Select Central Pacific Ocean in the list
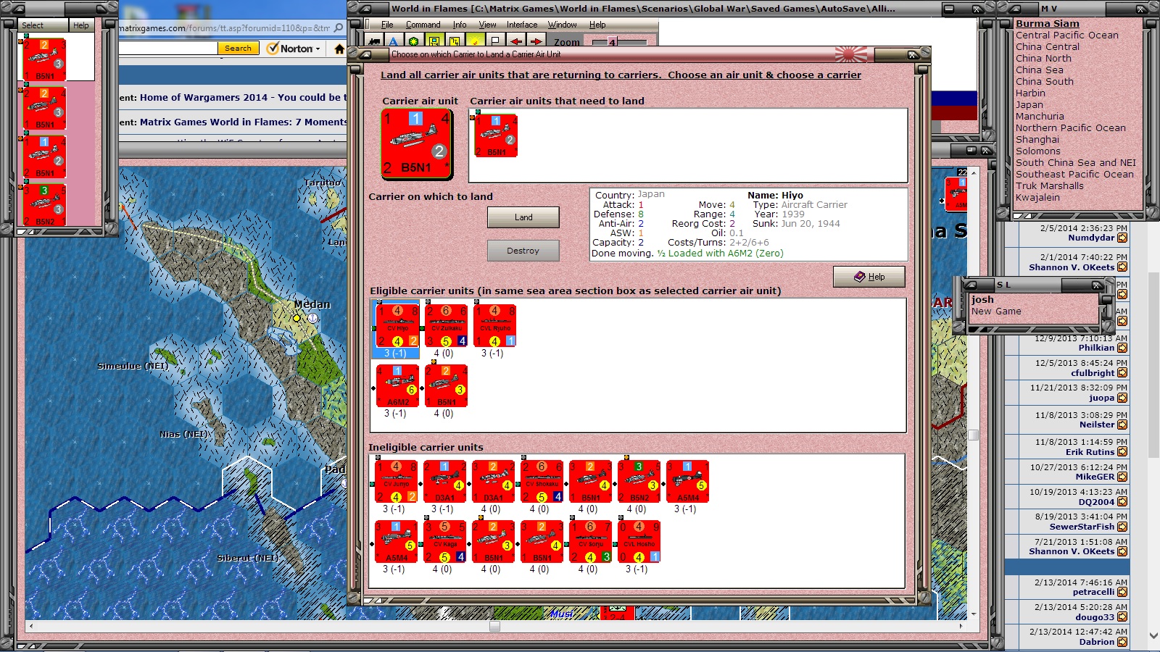The width and height of the screenshot is (1160, 652). pyautogui.click(x=1066, y=35)
